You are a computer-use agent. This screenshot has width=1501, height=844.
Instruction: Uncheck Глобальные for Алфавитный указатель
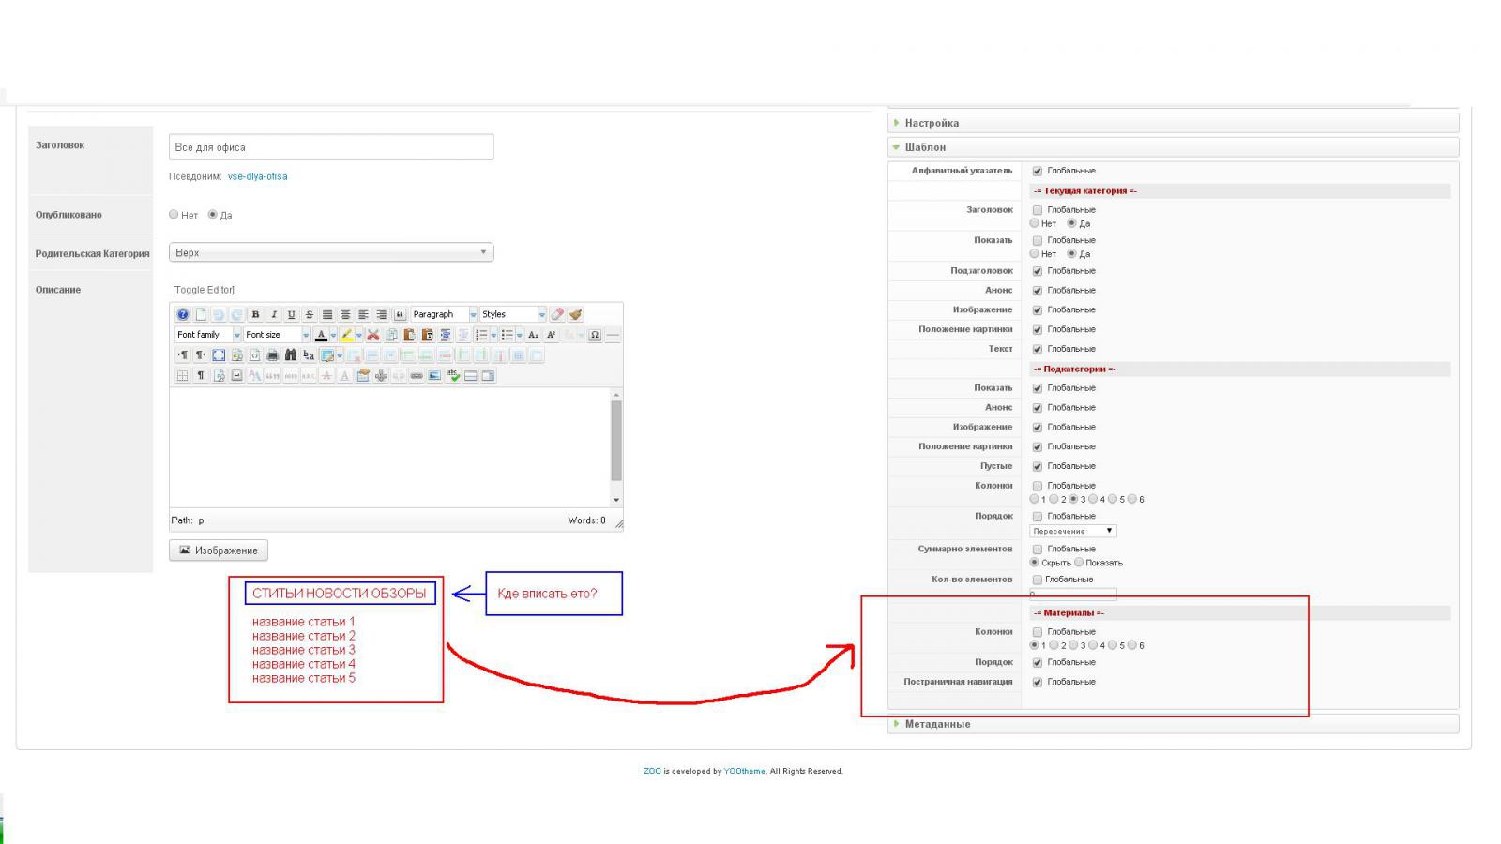tap(1038, 172)
